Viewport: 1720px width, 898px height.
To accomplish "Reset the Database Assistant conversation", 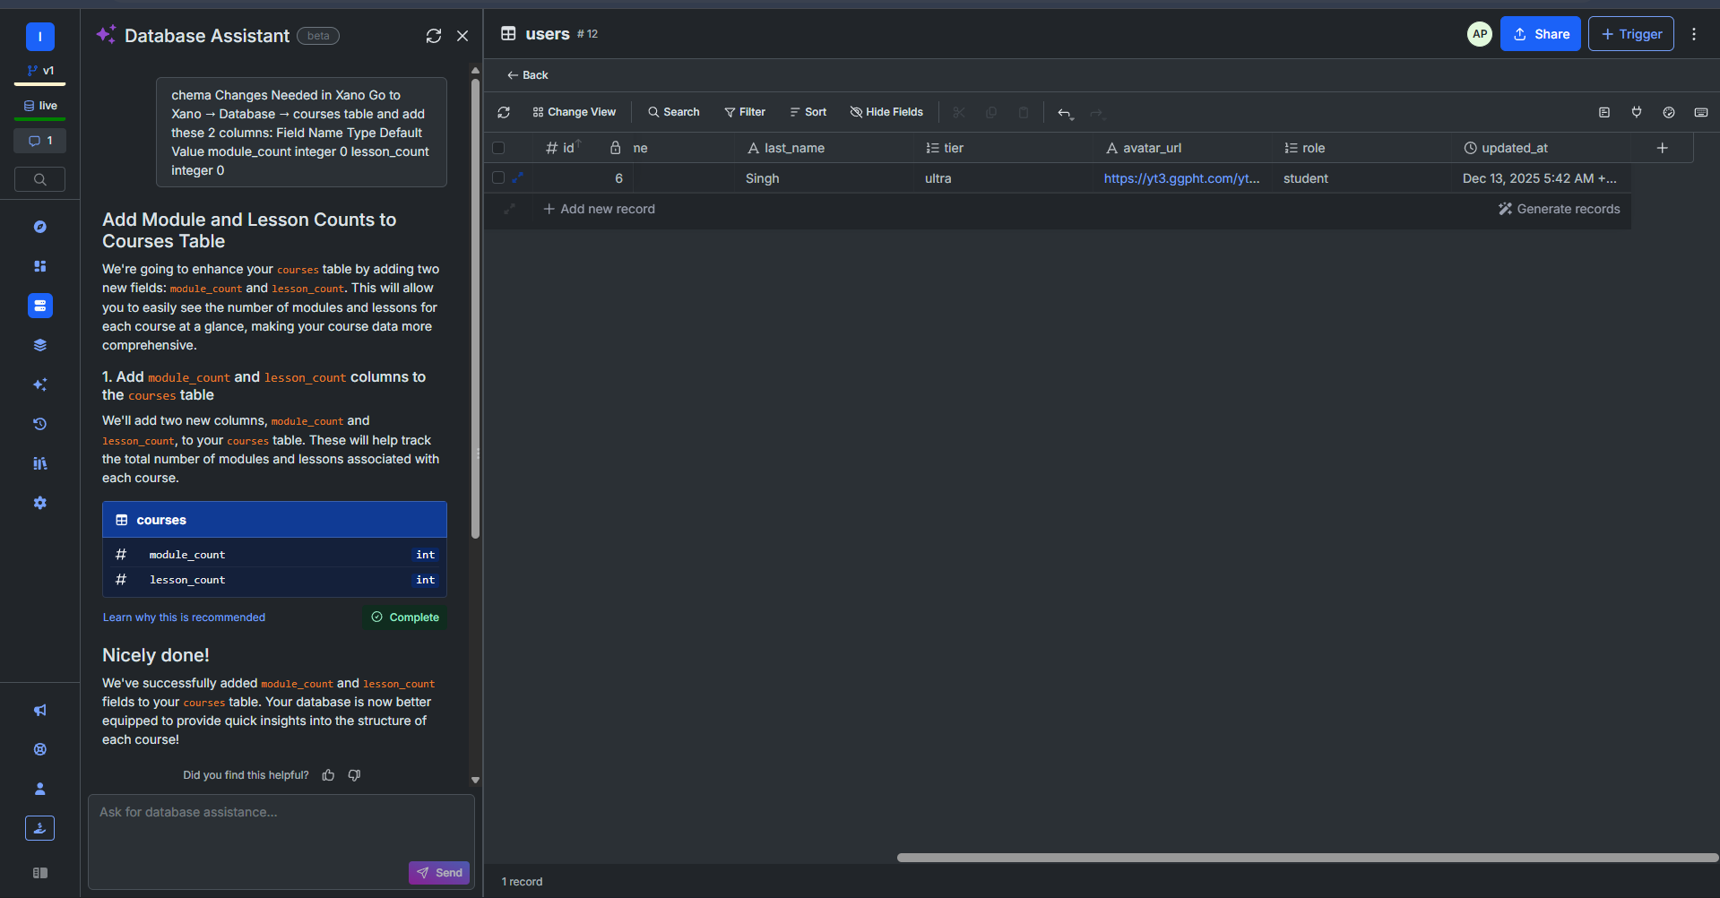I will pos(434,36).
